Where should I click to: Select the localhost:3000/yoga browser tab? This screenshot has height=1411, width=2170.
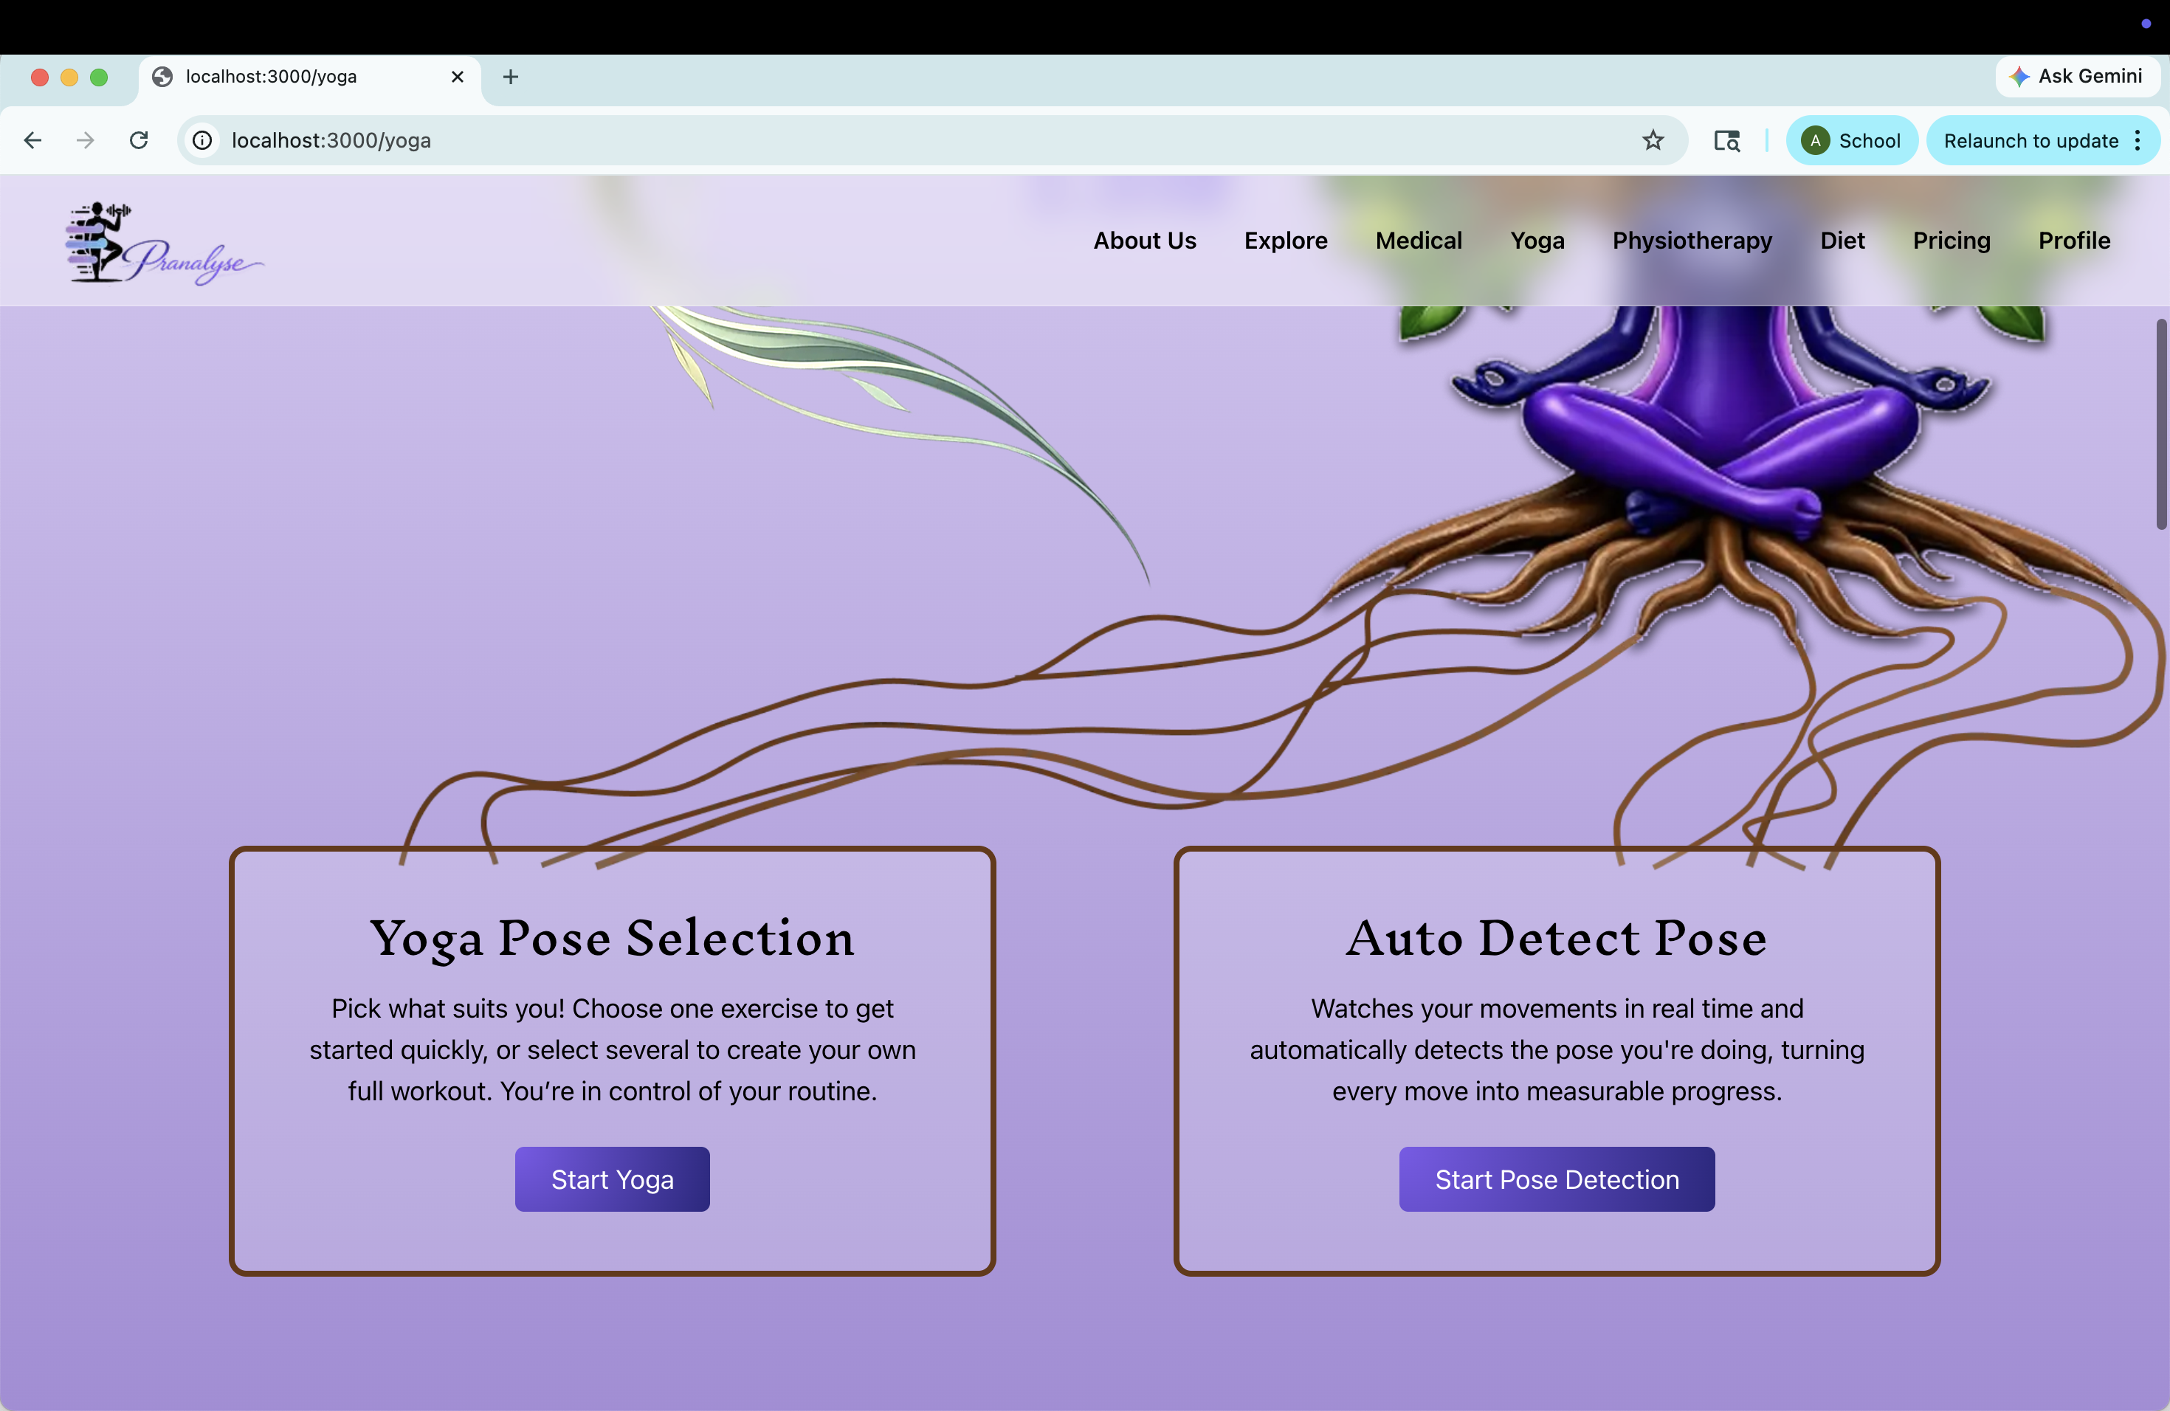pyautogui.click(x=310, y=77)
